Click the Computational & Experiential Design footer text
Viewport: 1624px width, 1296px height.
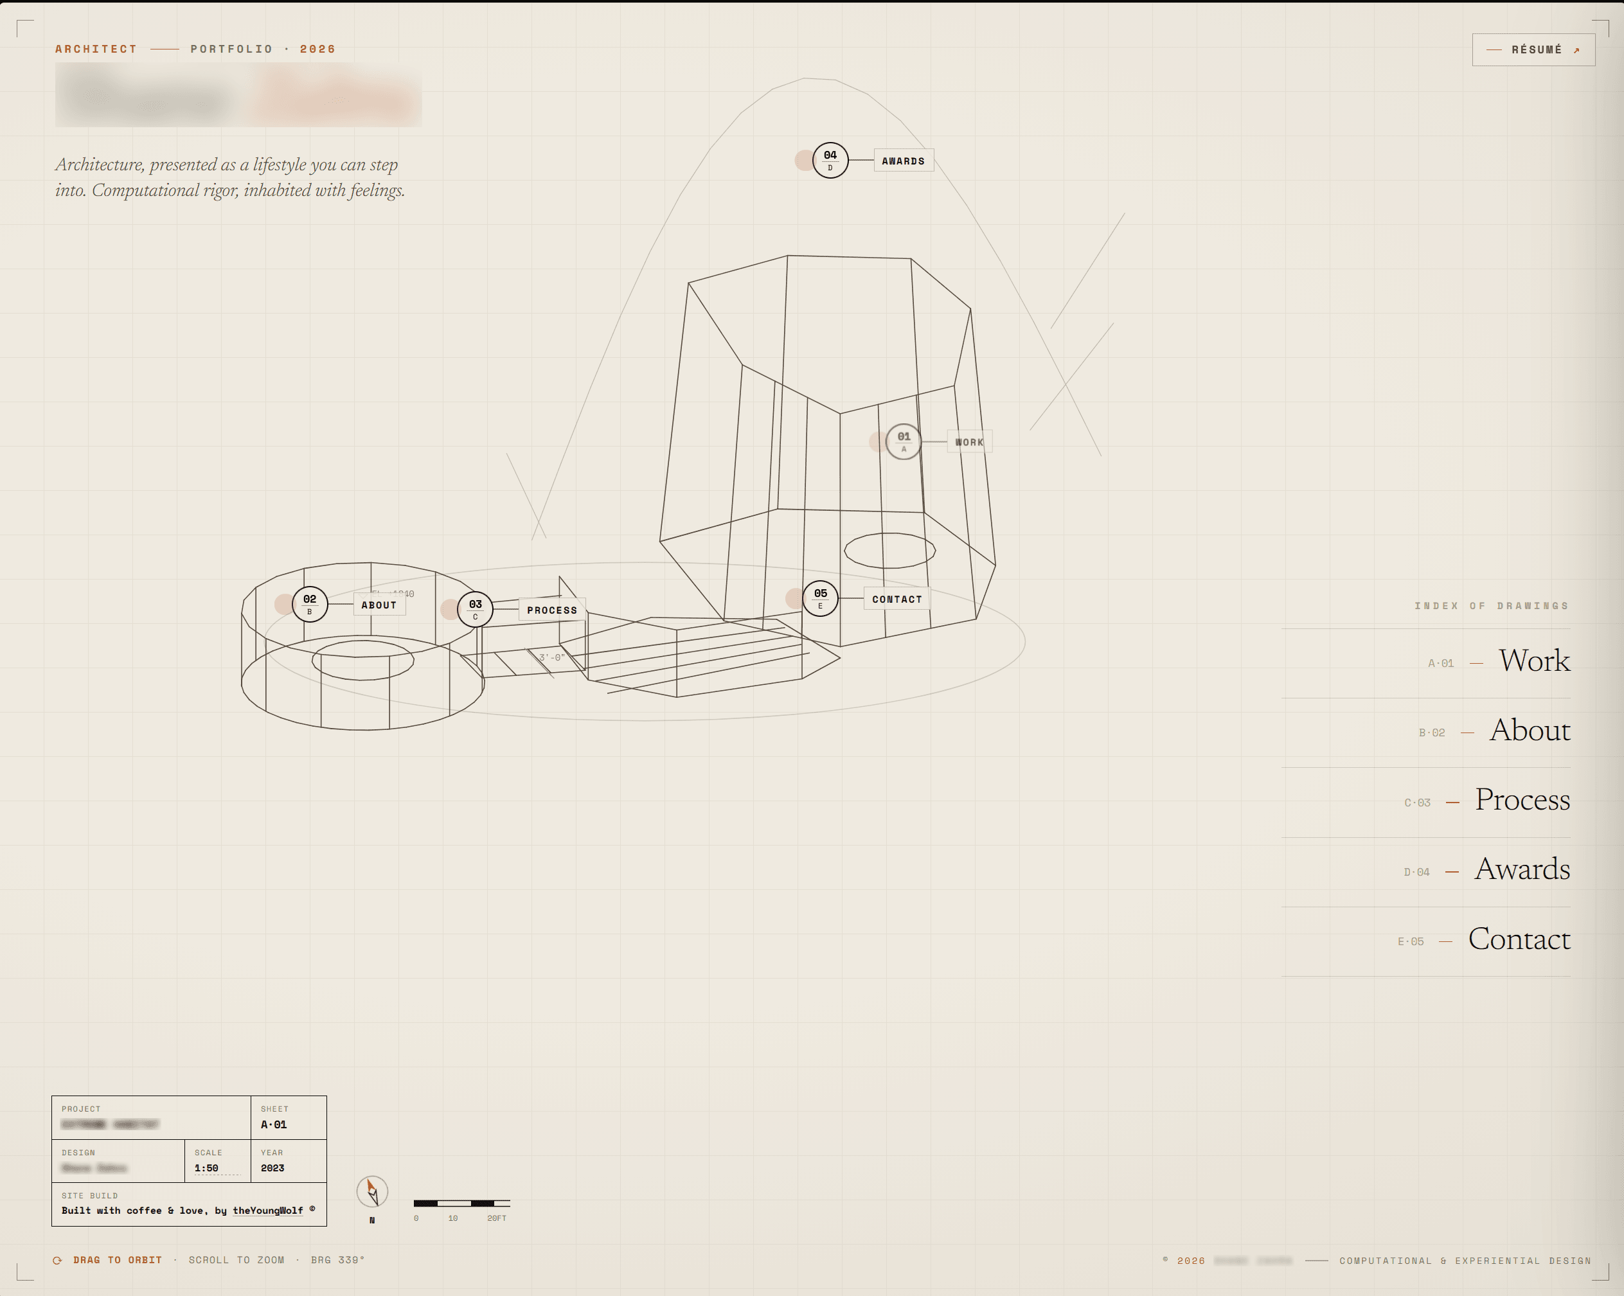1465,1261
